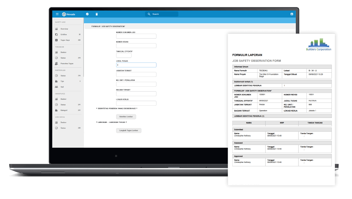The image size is (352, 199).
Task: Focus the Lokasi Kerja input field
Action: tap(136, 103)
